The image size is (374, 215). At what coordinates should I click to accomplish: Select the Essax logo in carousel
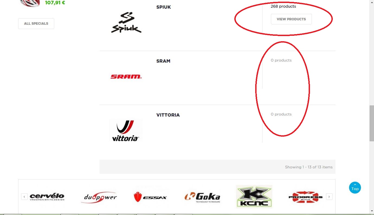coord(150,197)
